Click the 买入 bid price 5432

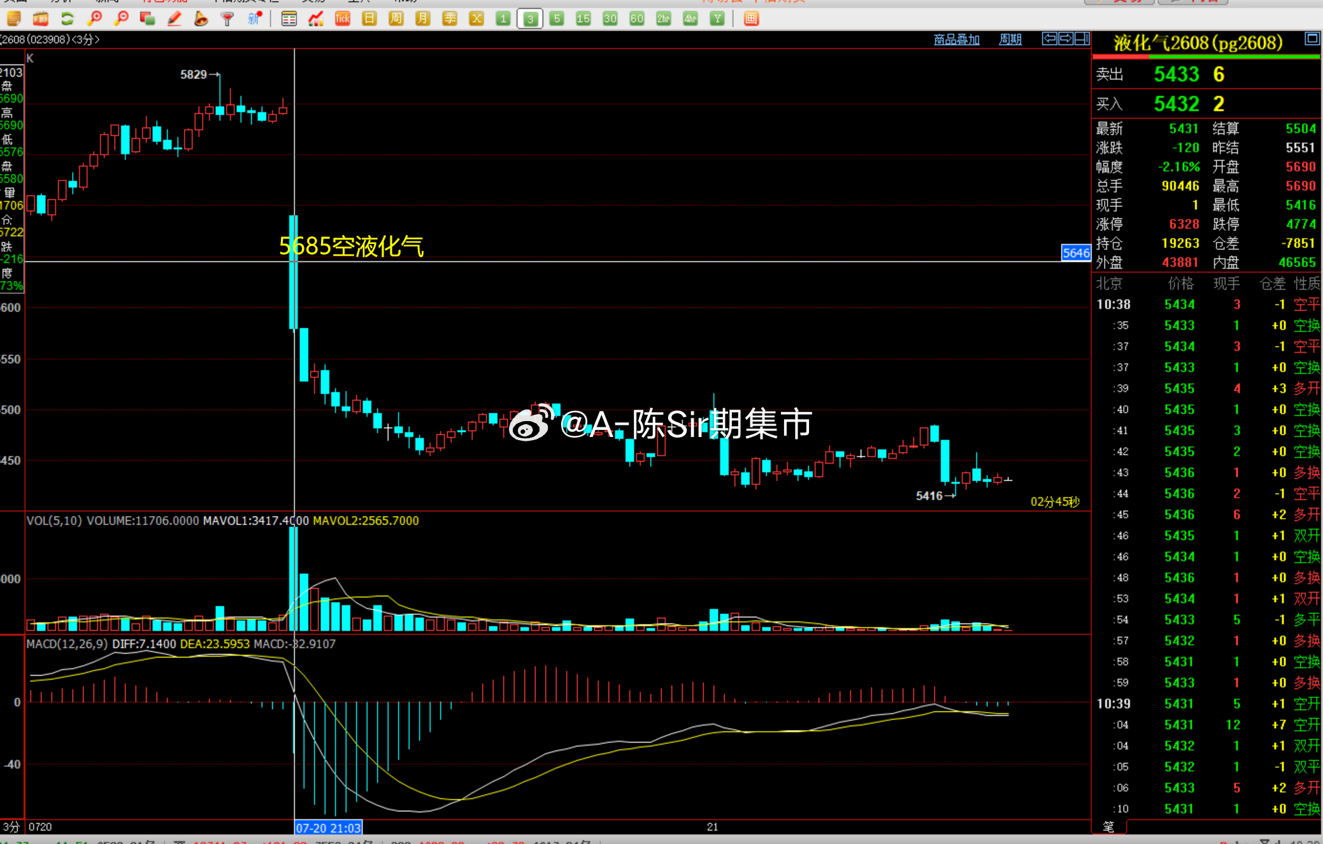[x=1176, y=104]
